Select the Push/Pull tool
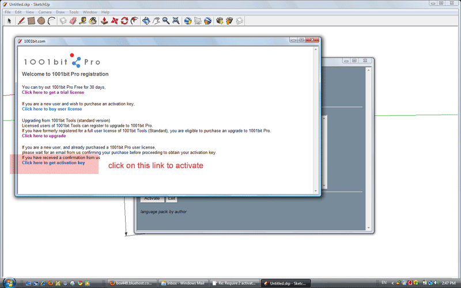The width and height of the screenshot is (461, 288). (104, 21)
